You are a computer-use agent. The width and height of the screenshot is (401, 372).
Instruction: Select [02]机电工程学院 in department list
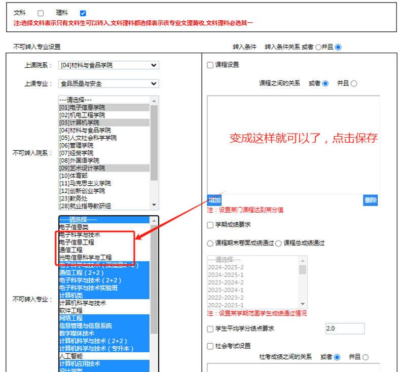coord(104,115)
